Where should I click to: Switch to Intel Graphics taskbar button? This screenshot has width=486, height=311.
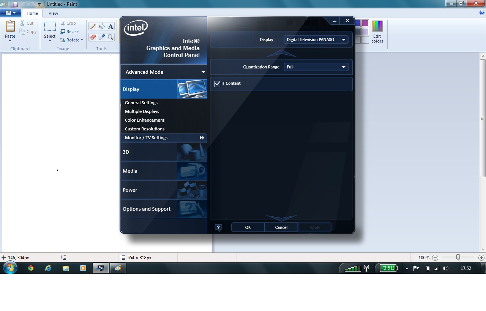101,268
